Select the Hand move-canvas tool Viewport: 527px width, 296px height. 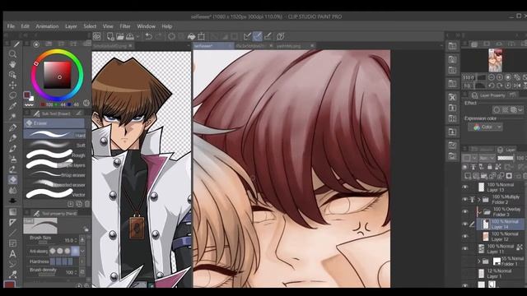pyautogui.click(x=12, y=64)
